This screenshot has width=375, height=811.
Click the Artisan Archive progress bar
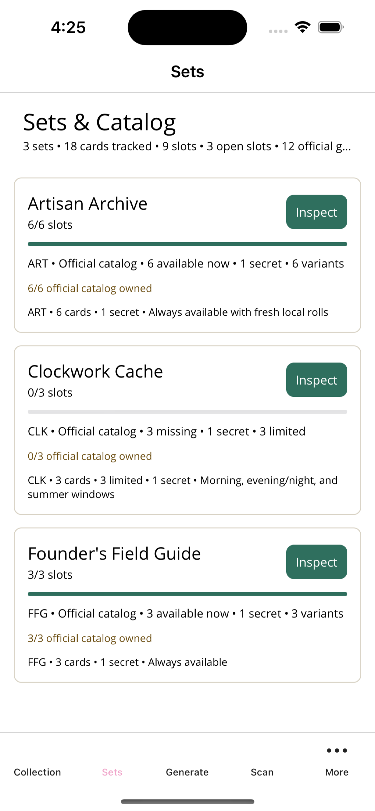click(187, 244)
